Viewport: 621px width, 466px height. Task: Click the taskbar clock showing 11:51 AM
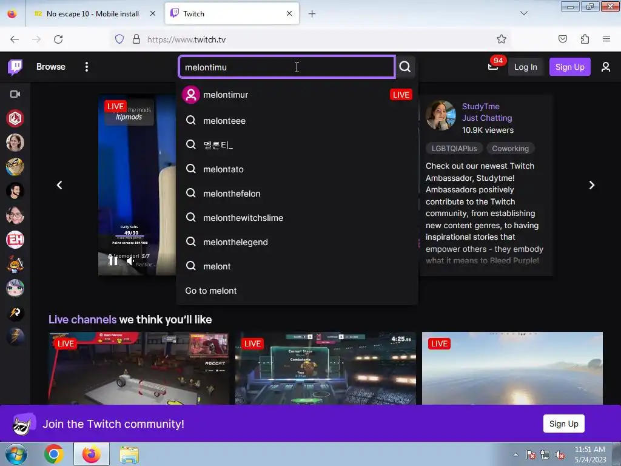click(x=590, y=454)
